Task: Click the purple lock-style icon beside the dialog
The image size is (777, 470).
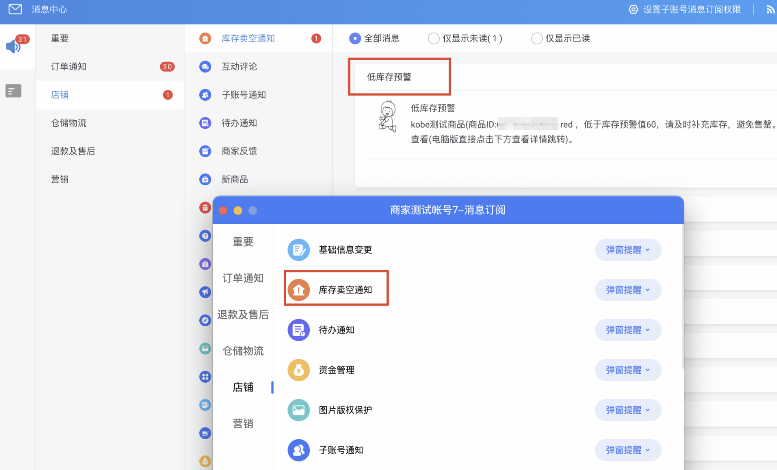Action: point(205,264)
